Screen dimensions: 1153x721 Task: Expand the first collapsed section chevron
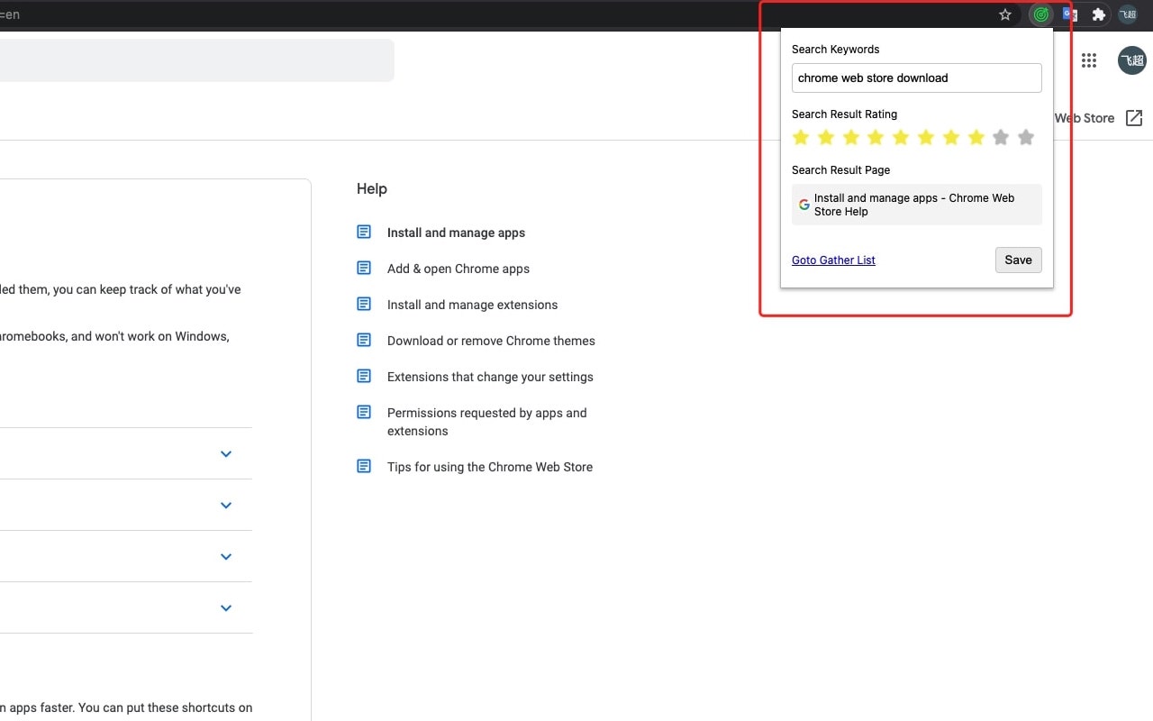(226, 454)
